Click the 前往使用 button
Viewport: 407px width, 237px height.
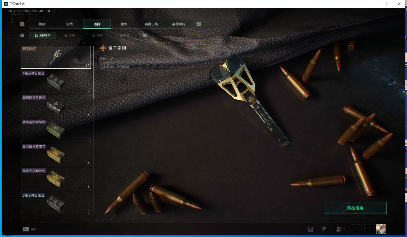click(x=355, y=208)
